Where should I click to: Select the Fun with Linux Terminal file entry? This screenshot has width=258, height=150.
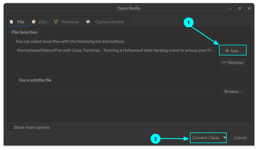(x=116, y=51)
